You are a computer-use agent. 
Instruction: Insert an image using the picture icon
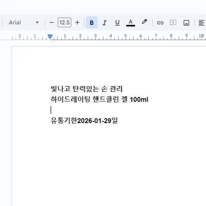point(186,23)
